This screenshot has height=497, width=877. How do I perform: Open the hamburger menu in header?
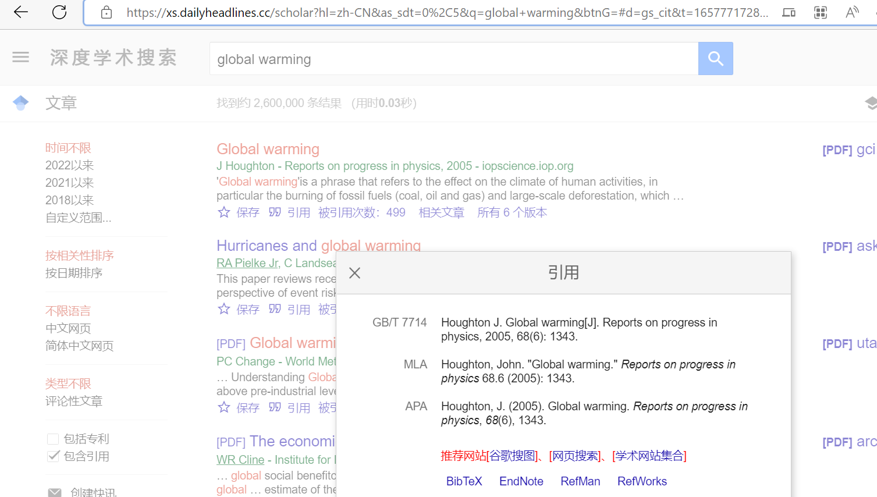pos(21,57)
